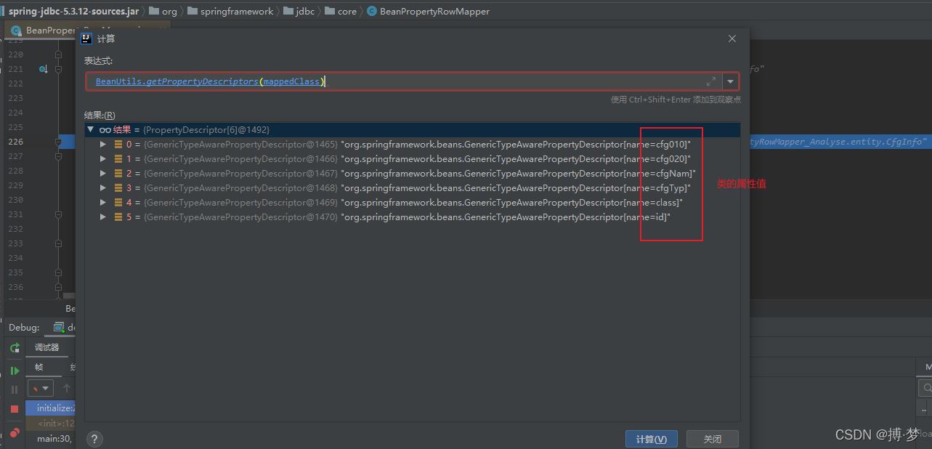Click the IntelliJ icon in dialog title
932x449 pixels.
pyautogui.click(x=86, y=39)
